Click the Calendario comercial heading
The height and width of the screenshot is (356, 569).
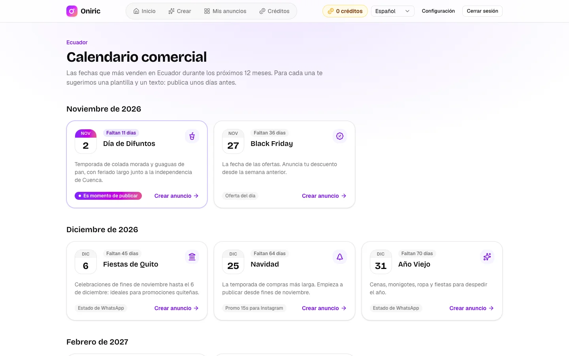click(x=137, y=57)
